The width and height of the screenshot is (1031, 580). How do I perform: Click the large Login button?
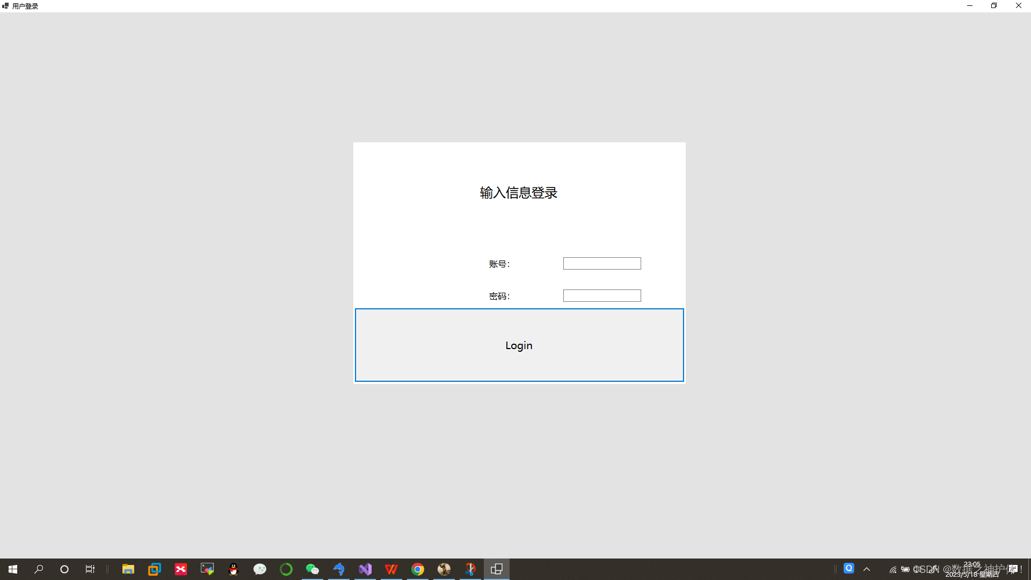coord(519,345)
